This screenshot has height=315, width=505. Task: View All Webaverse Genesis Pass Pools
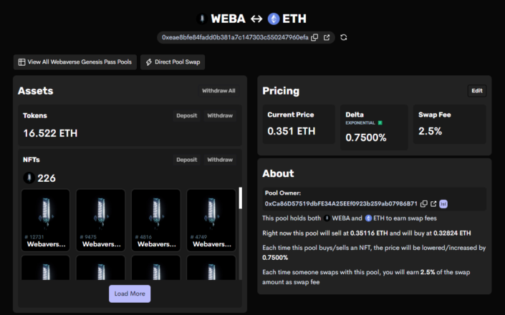tap(74, 62)
